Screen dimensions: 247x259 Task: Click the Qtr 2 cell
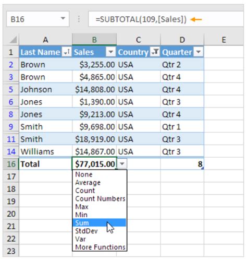click(x=182, y=64)
